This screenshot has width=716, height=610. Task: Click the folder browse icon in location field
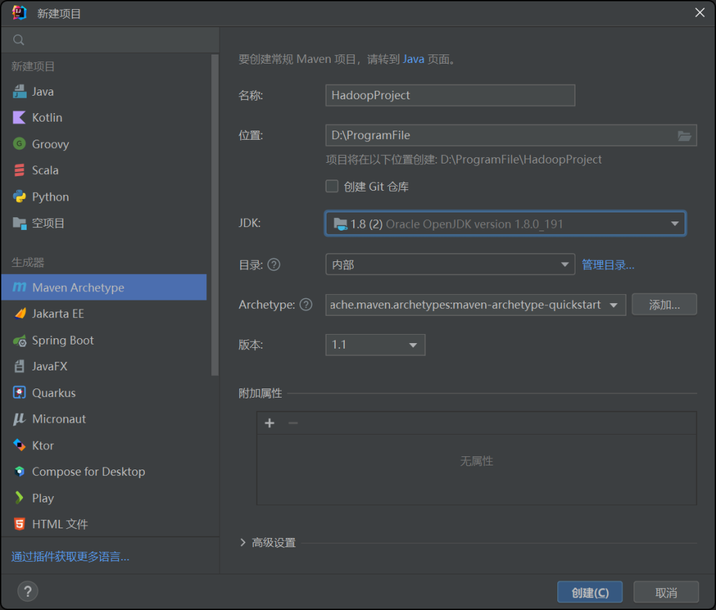point(685,136)
